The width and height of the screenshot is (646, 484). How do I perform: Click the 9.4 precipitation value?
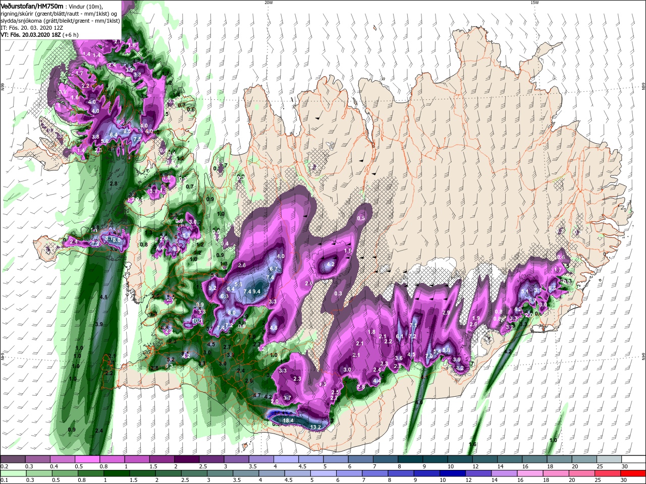(256, 291)
